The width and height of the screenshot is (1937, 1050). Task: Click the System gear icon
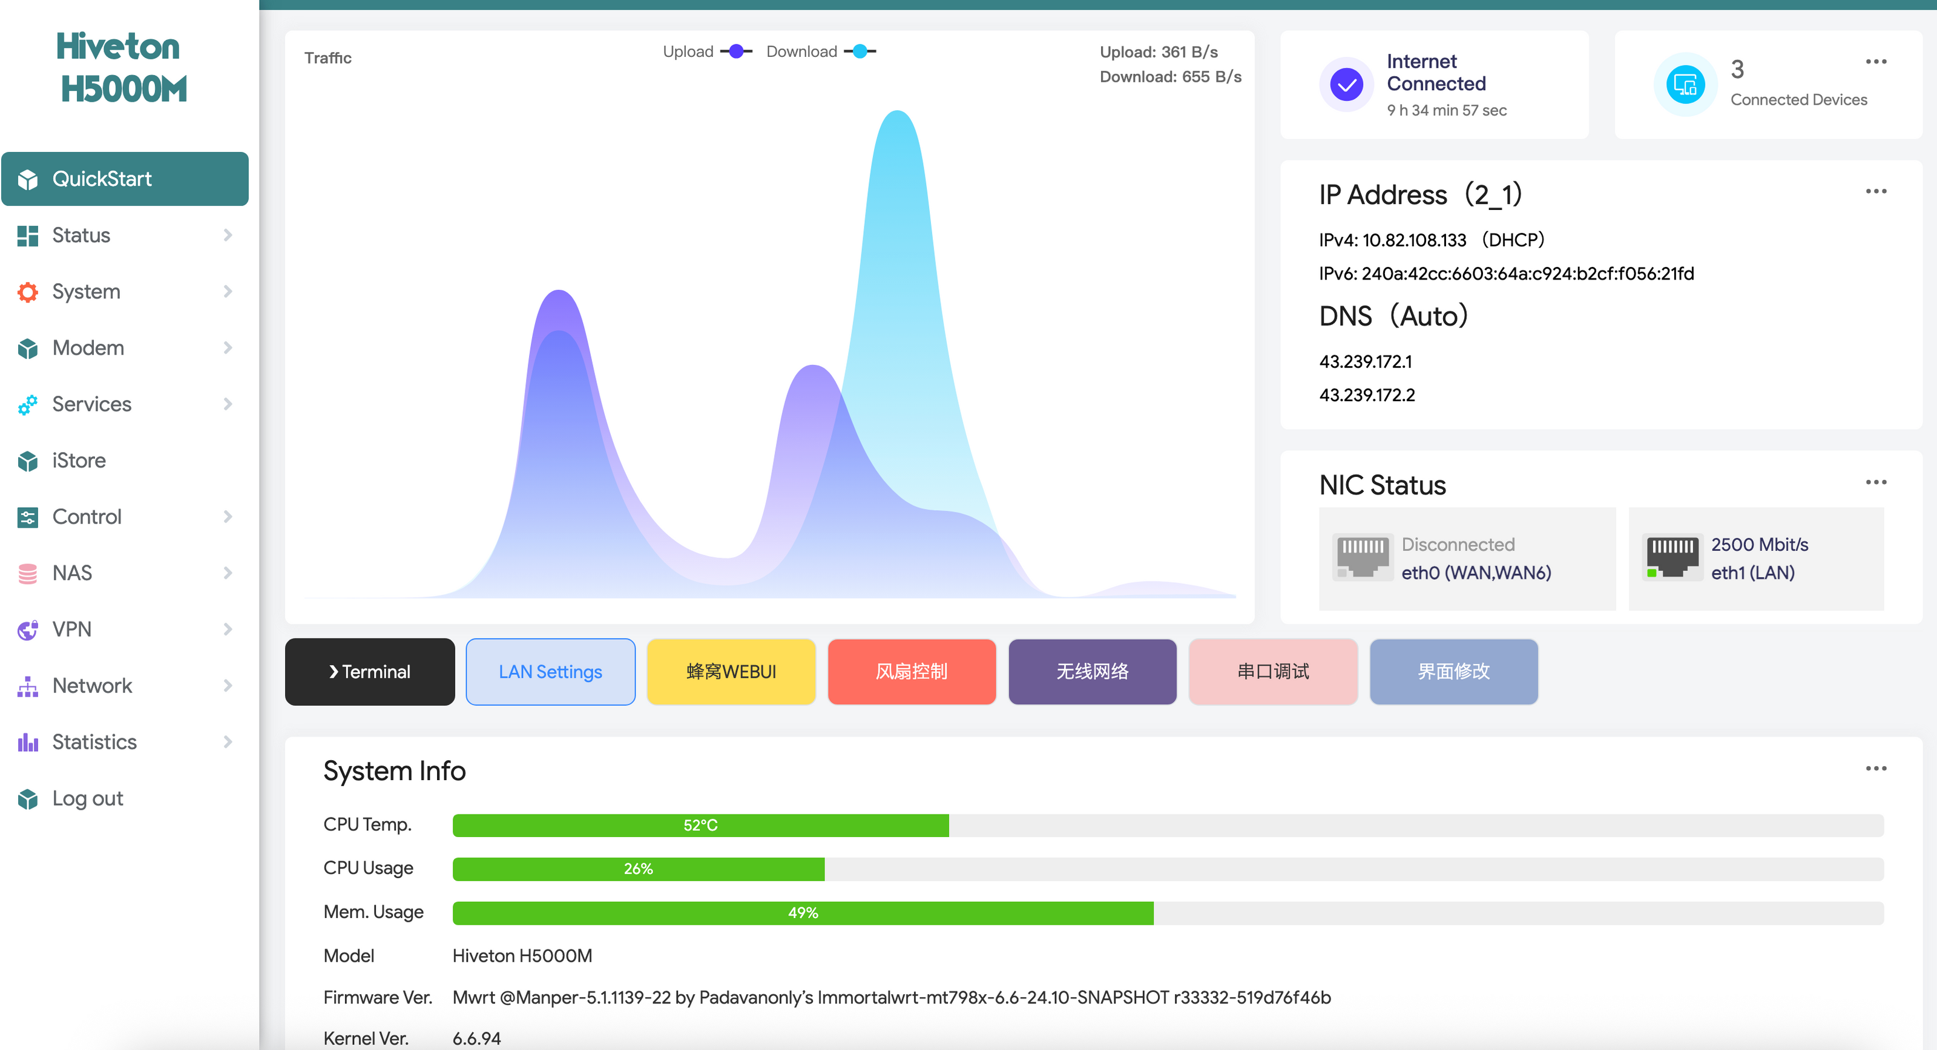(28, 292)
